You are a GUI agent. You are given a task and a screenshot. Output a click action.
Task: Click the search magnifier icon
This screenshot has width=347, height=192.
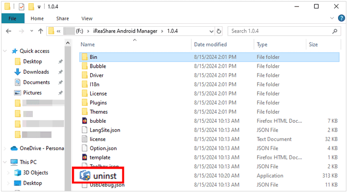tap(335, 31)
